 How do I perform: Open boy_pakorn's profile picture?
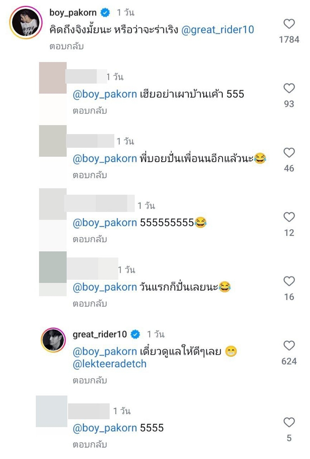click(x=26, y=23)
